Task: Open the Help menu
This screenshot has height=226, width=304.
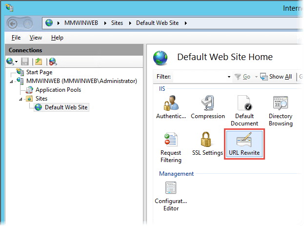Action: (x=57, y=38)
